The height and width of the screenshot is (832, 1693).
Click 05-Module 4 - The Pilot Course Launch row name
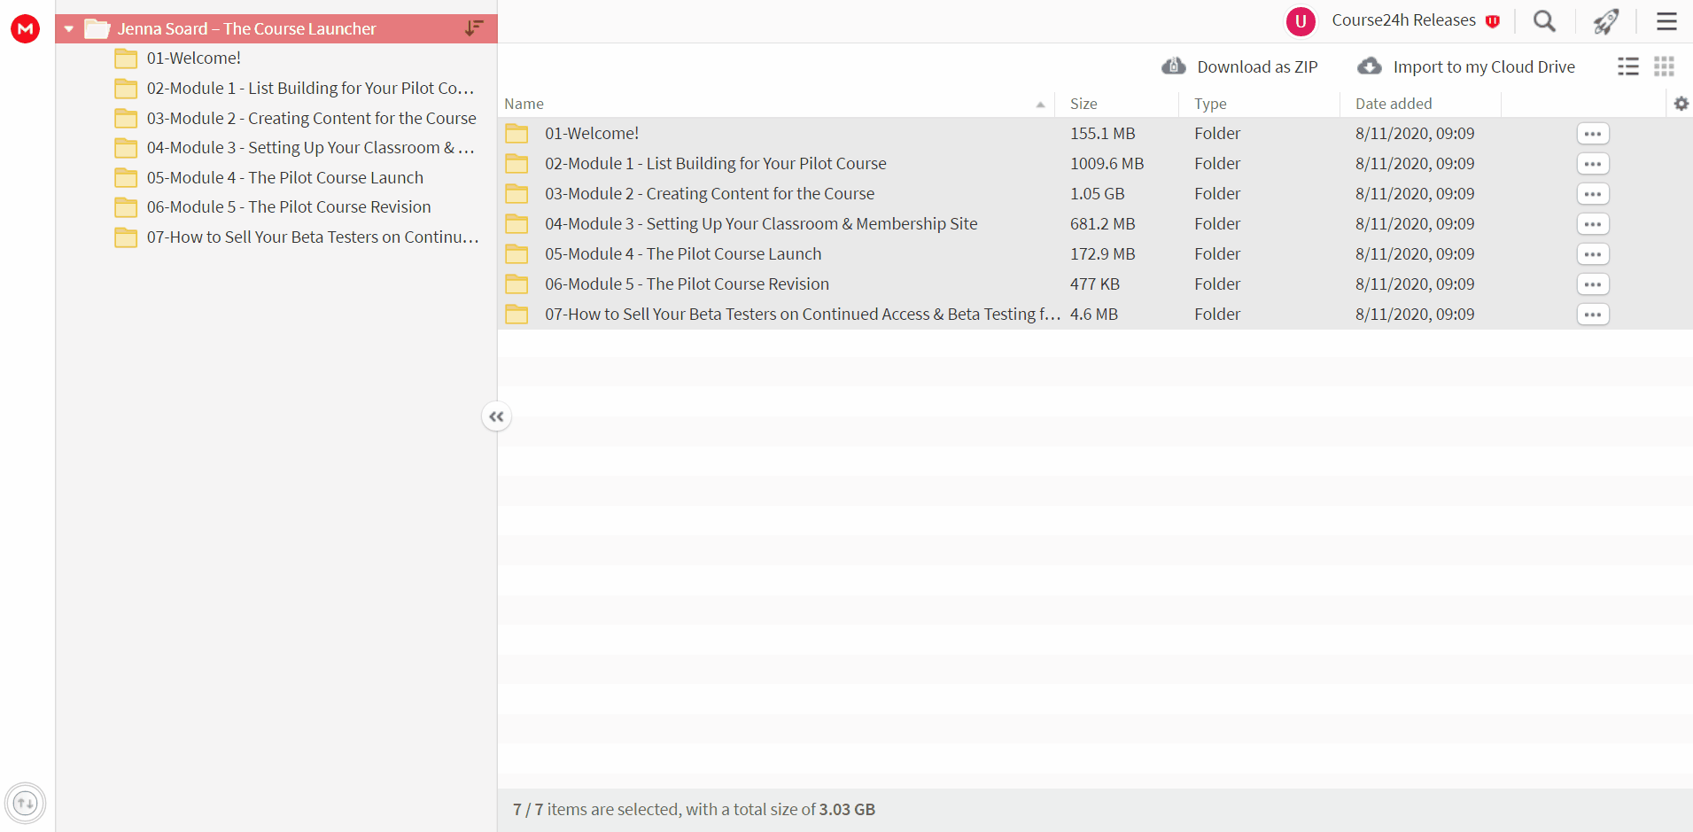tap(683, 254)
